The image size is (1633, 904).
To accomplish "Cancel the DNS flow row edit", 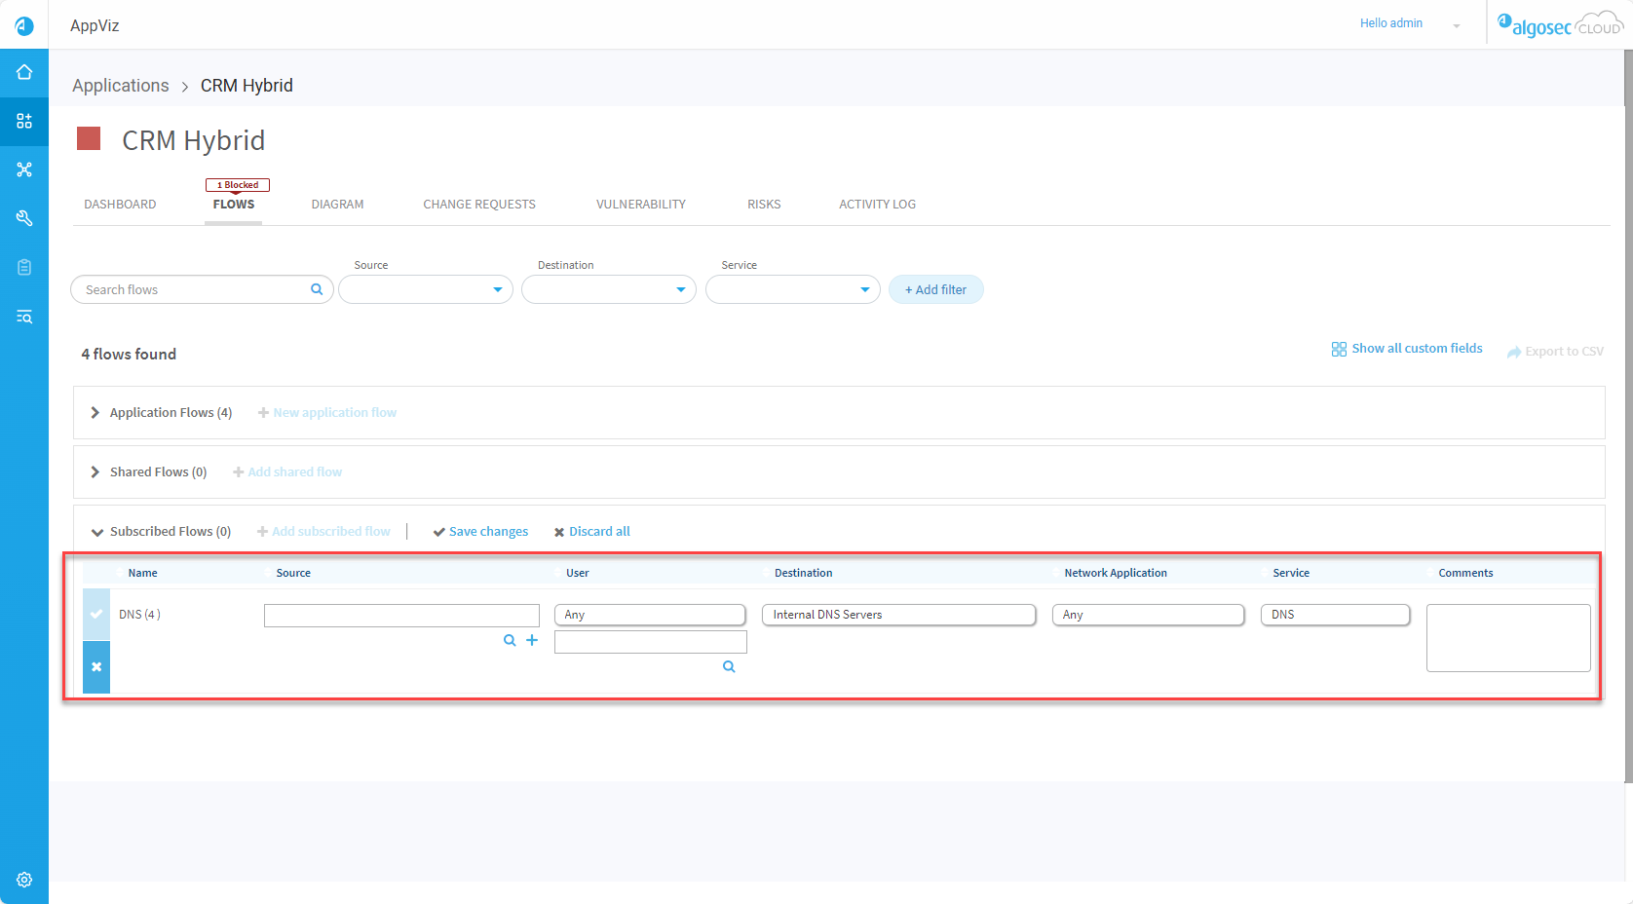I will pyautogui.click(x=96, y=667).
